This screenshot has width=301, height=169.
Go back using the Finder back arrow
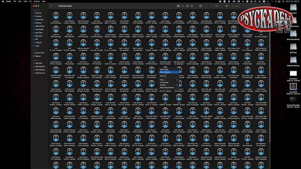[51, 6]
